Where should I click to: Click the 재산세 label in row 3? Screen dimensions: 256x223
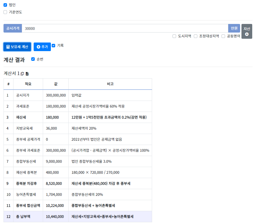21,117
